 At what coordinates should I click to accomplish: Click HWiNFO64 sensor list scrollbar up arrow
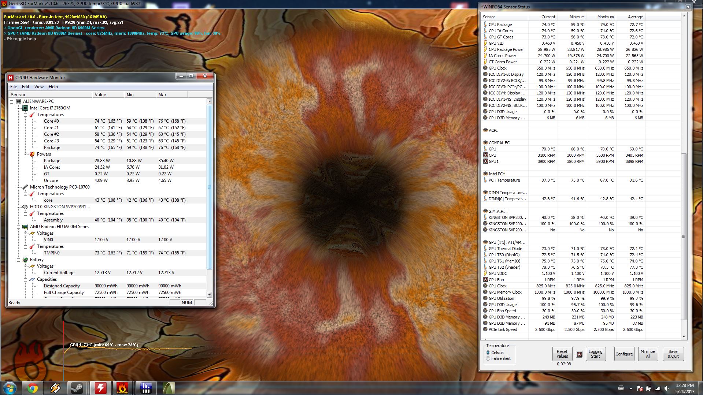(684, 16)
